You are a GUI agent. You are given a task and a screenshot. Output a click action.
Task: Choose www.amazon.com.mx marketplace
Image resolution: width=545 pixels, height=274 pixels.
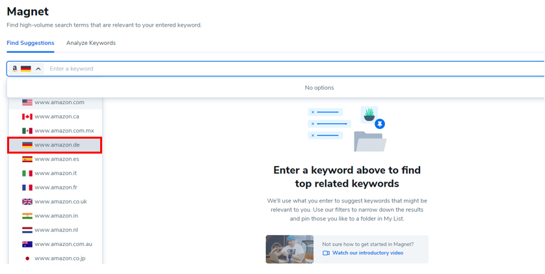56,131
